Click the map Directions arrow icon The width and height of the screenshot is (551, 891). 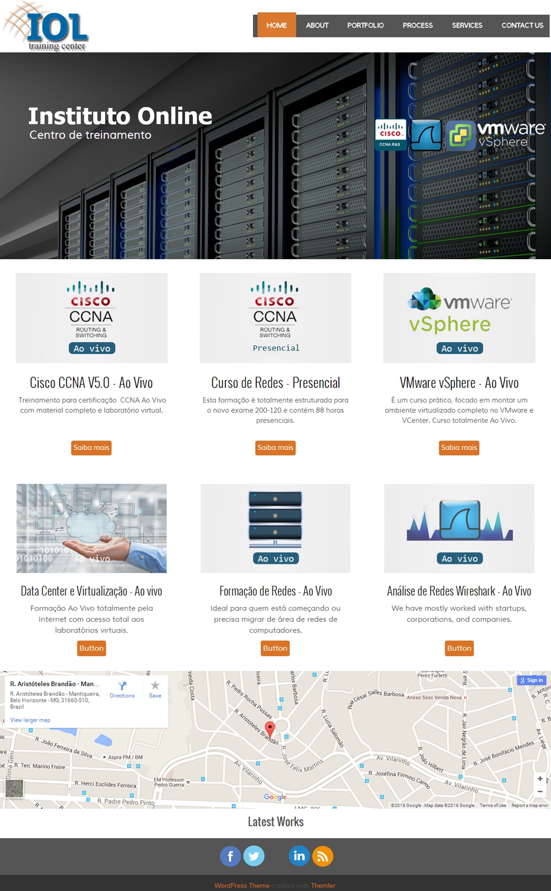(x=122, y=686)
